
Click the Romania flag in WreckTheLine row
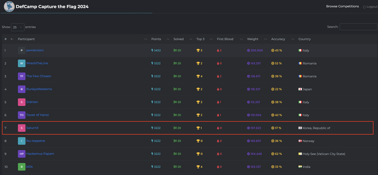[300, 63]
